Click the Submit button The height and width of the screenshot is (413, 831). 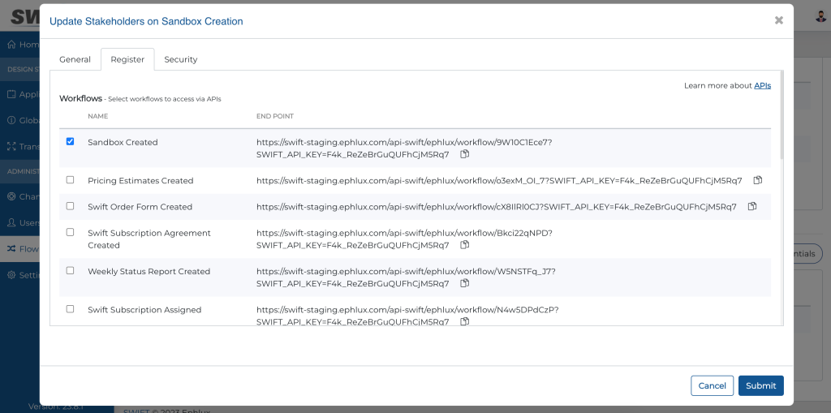(761, 386)
